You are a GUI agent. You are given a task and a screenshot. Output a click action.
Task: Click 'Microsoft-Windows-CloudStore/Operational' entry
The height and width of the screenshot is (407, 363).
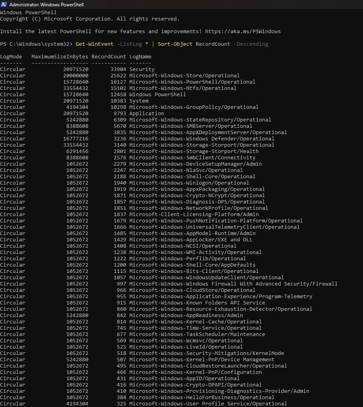[x=192, y=290]
